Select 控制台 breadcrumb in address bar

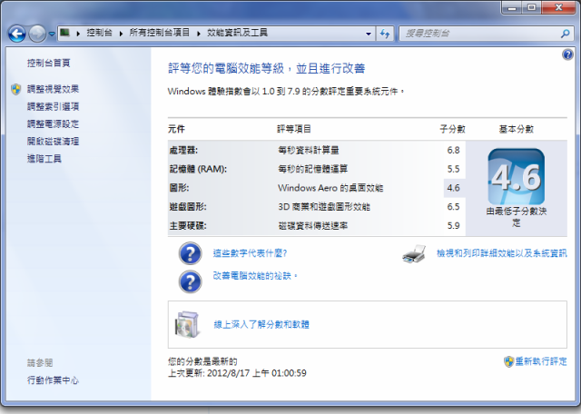[99, 33]
